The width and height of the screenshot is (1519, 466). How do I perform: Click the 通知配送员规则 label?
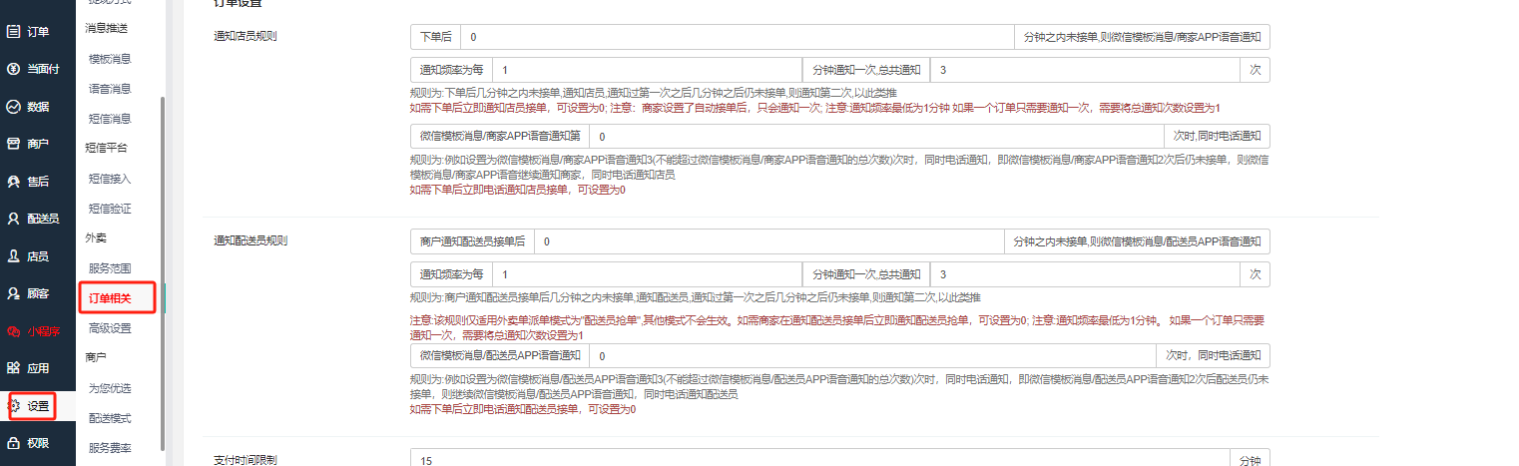click(252, 242)
